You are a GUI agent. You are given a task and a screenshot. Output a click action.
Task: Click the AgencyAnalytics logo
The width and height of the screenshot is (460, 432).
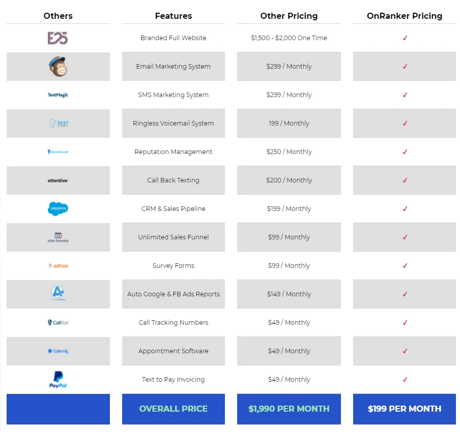tap(58, 293)
